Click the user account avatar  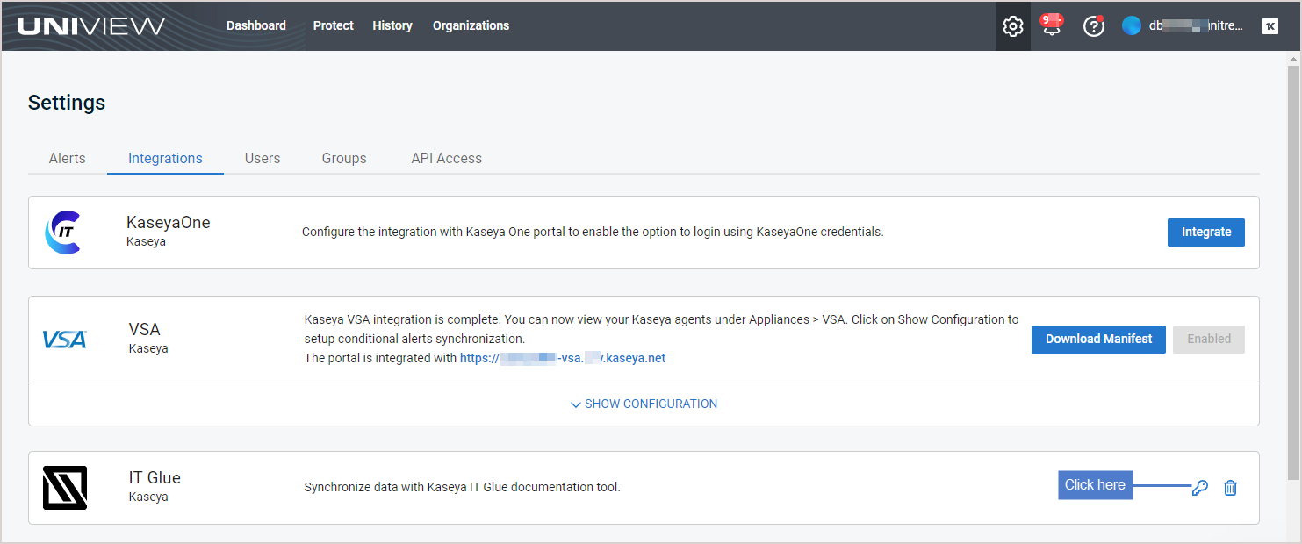point(1131,25)
